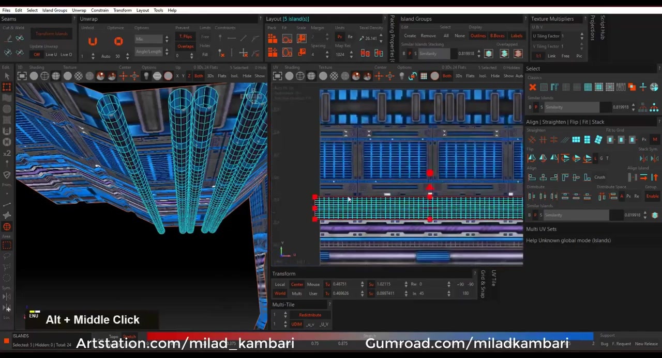Select the Cut seam tool icon
The image size is (662, 358).
tap(8, 39)
